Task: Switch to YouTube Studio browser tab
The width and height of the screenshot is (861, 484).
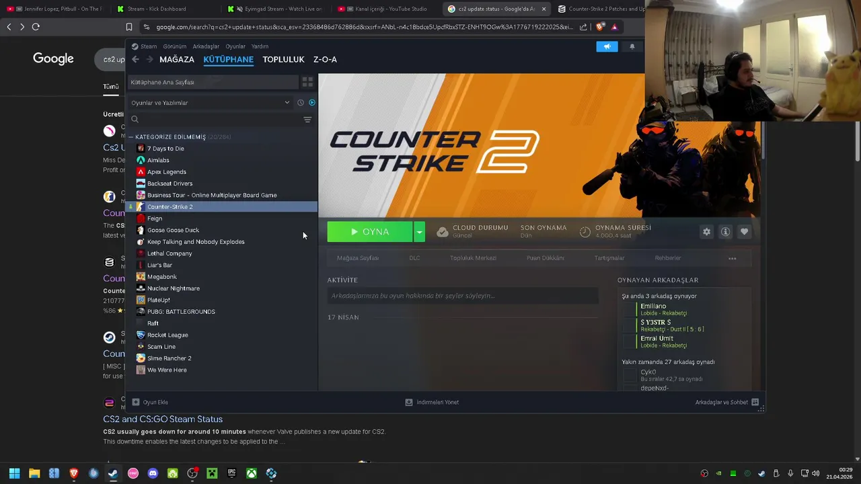Action: click(390, 9)
